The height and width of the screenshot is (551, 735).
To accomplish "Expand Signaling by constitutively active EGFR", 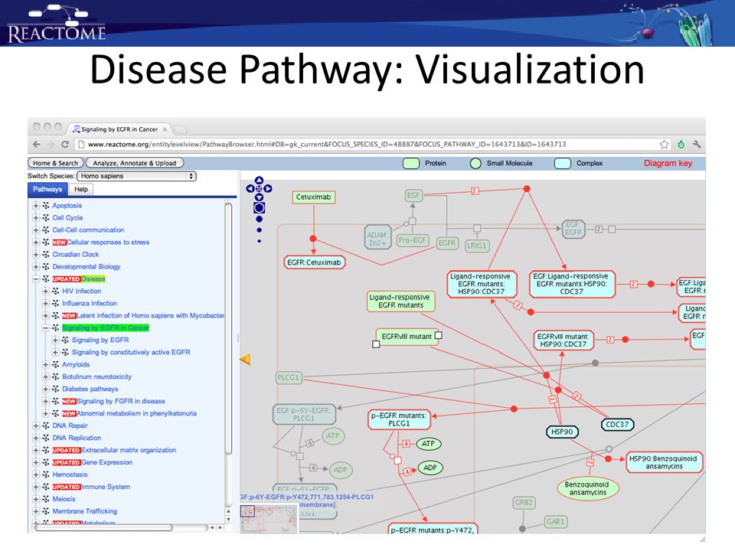I will tap(56, 352).
